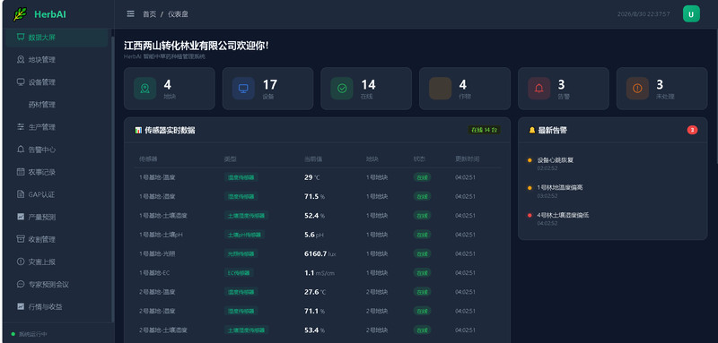Click the 未处理 exclamation stat icon
718x343 pixels.
point(637,89)
